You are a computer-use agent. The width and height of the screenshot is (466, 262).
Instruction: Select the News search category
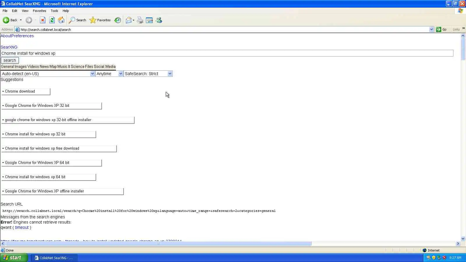click(x=44, y=66)
